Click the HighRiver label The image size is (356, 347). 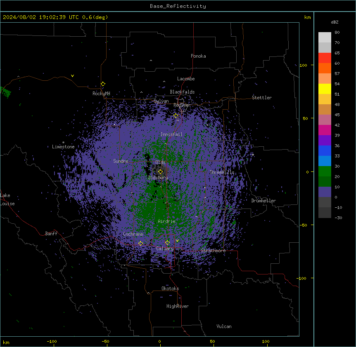tap(178, 306)
